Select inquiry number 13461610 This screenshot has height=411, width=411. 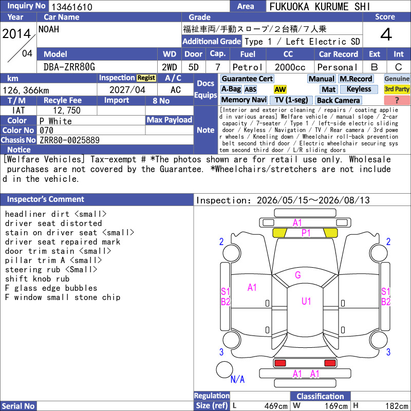[x=72, y=7]
